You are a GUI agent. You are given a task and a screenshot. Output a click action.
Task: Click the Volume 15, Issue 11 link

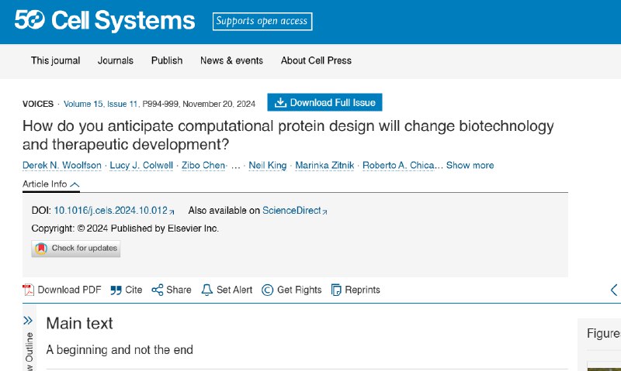click(100, 104)
